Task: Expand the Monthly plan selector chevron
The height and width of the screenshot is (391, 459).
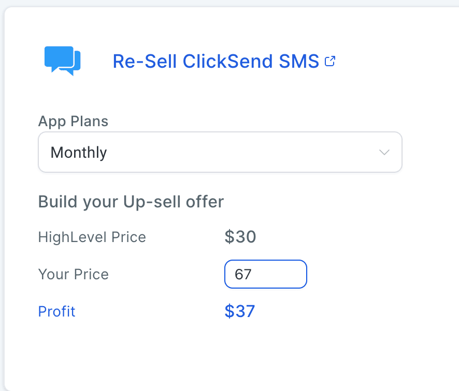Action: point(384,152)
